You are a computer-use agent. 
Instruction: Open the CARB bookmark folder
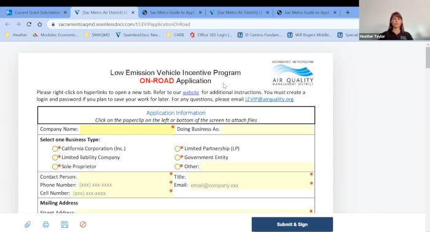(176, 35)
